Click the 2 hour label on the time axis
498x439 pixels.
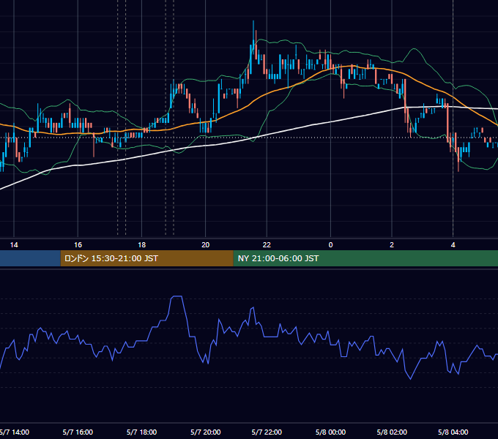pos(392,244)
